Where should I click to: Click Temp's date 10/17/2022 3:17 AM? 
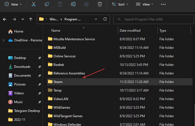pyautogui.click(x=134, y=90)
